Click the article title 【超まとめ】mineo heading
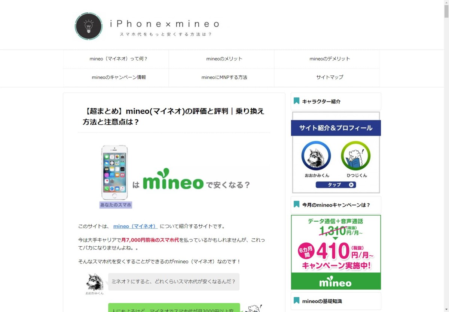Screen dimensions: 449x312 click(174, 116)
